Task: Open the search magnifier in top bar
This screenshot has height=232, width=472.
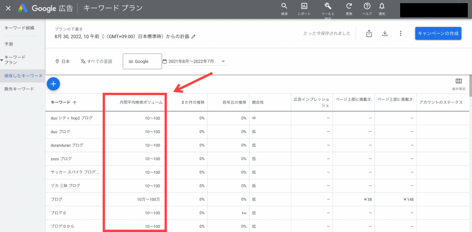Action: coord(284,6)
